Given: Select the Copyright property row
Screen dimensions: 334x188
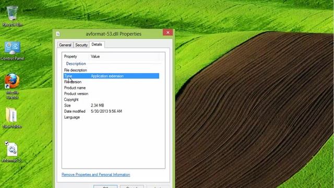Looking at the screenshot, I should pos(111,100).
